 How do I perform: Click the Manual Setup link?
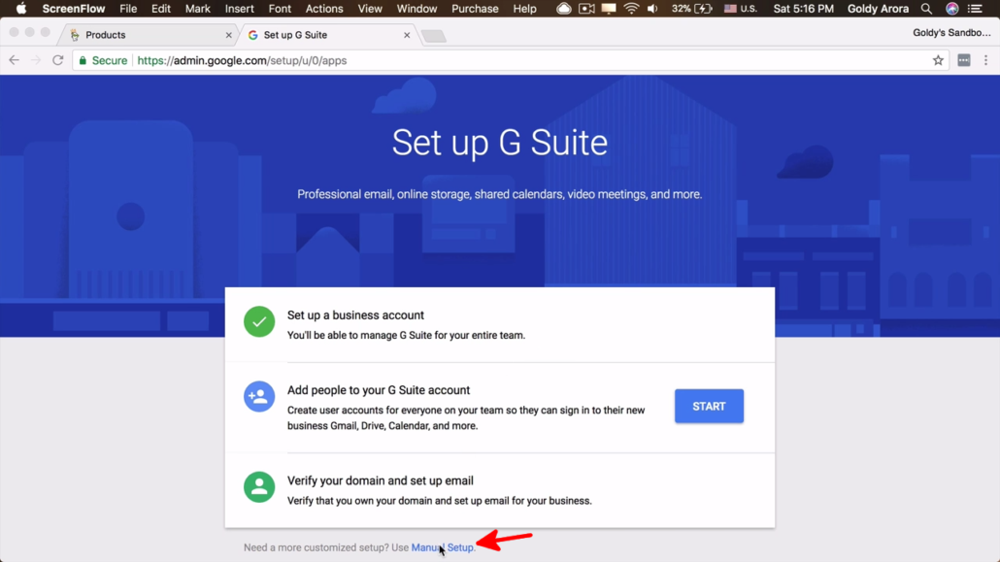[443, 547]
